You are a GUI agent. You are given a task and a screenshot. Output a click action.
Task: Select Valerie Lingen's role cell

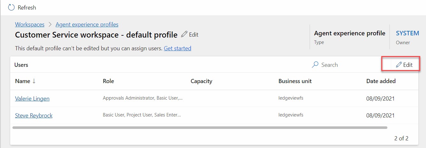142,98
